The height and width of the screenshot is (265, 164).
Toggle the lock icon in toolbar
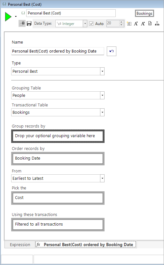pyautogui.click(x=22, y=23)
